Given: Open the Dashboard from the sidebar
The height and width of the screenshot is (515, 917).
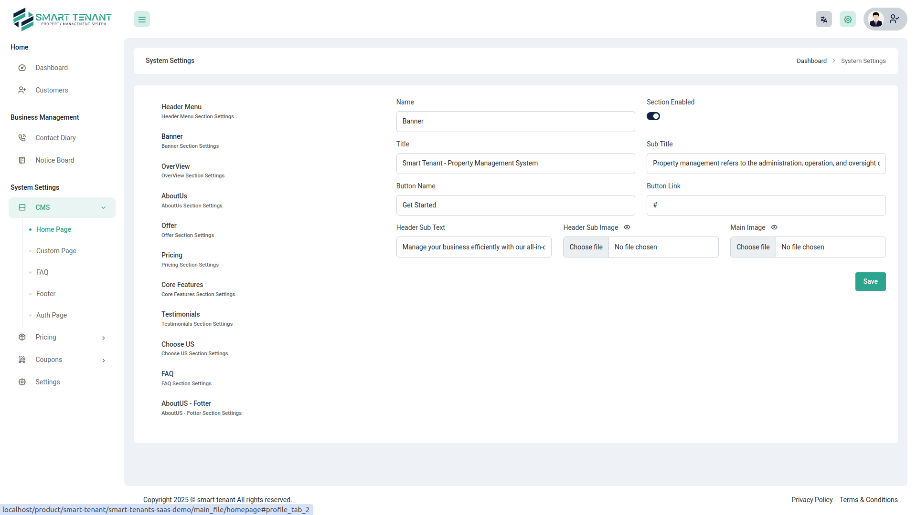Looking at the screenshot, I should click(x=52, y=68).
